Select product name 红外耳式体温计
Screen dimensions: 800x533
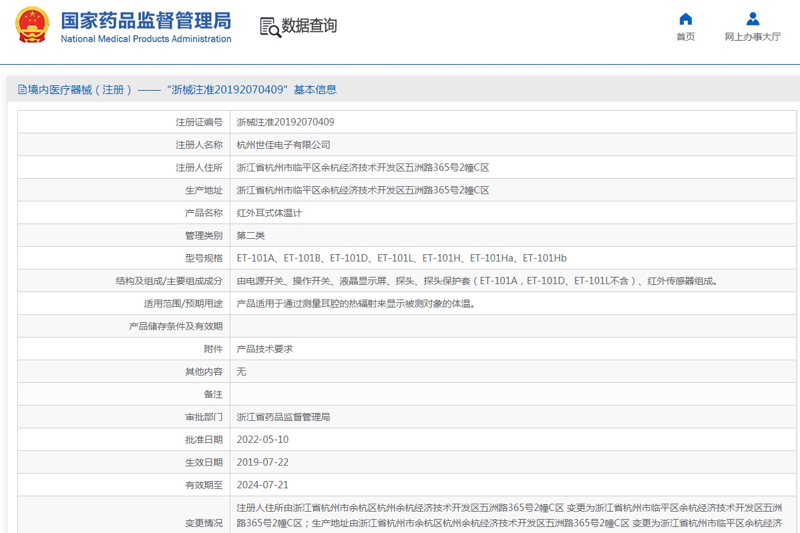tap(269, 213)
